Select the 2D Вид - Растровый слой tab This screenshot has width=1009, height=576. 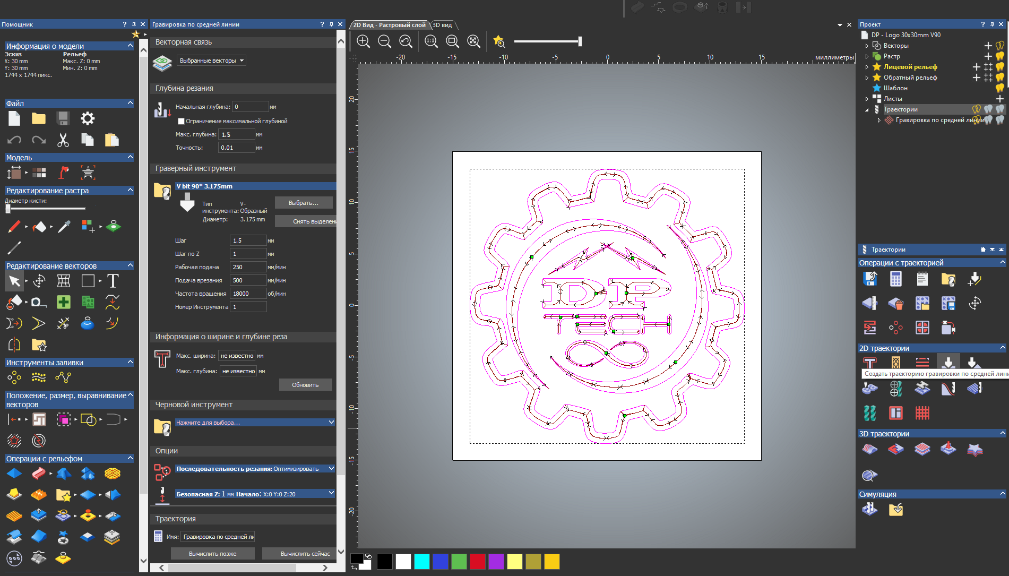[x=390, y=25]
